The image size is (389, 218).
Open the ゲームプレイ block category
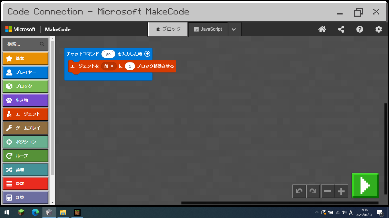pos(25,128)
